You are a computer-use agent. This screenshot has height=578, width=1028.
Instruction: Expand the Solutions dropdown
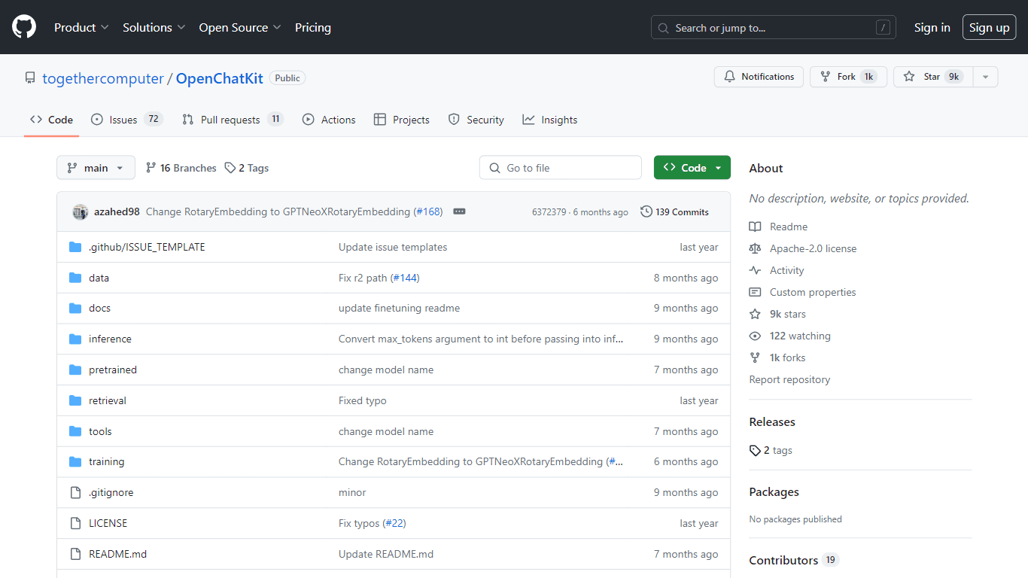[154, 27]
